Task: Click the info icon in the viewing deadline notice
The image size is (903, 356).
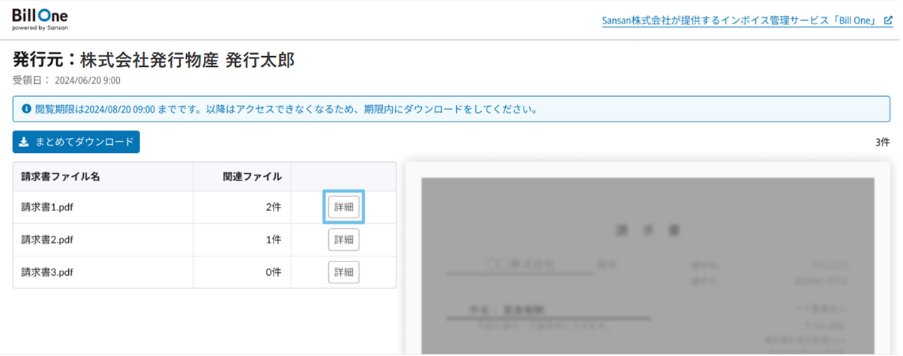Action: pos(26,109)
